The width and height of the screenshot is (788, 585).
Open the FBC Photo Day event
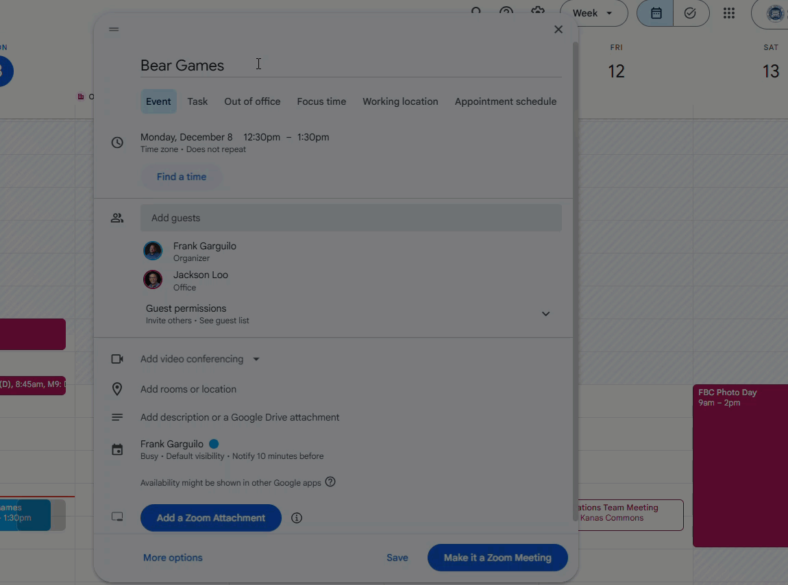(740, 465)
